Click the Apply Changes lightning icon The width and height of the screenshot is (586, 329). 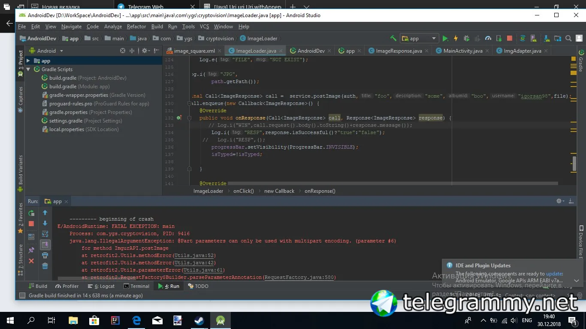tap(456, 39)
